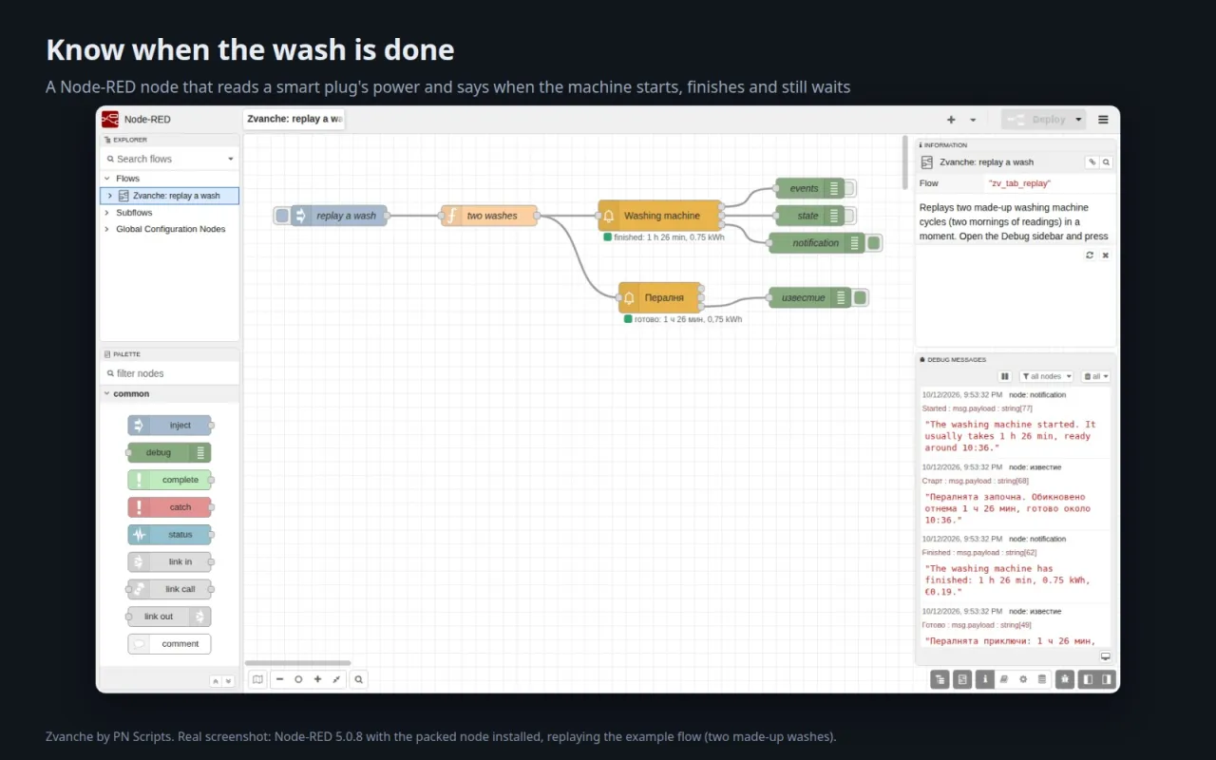Image resolution: width=1216 pixels, height=760 pixels.
Task: Toggle the state debug node button
Action: 849,216
